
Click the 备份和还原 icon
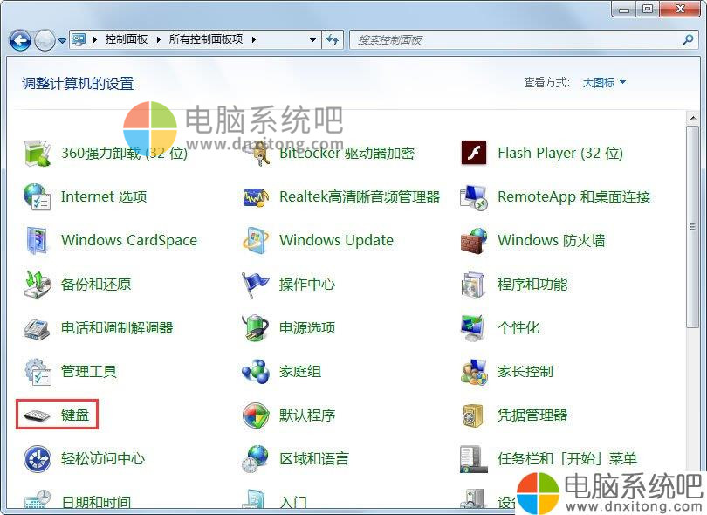37,284
